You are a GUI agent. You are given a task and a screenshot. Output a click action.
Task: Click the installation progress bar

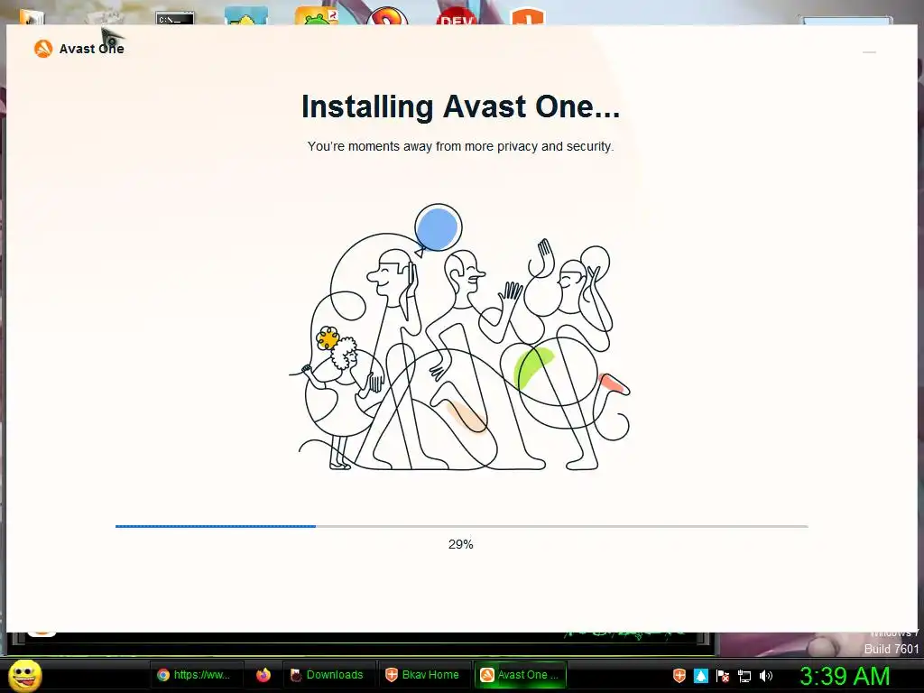461,526
